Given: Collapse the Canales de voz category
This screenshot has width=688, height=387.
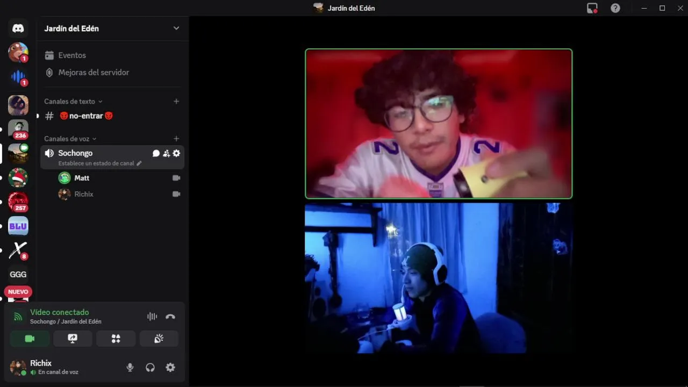Looking at the screenshot, I should click(70, 139).
